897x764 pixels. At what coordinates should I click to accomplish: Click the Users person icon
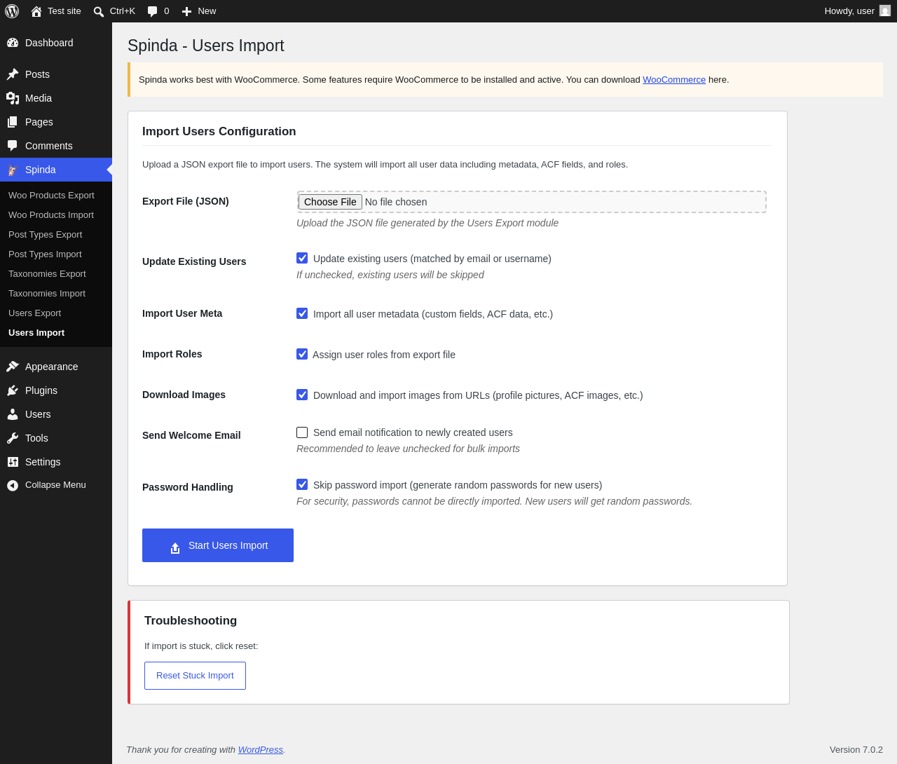point(13,414)
